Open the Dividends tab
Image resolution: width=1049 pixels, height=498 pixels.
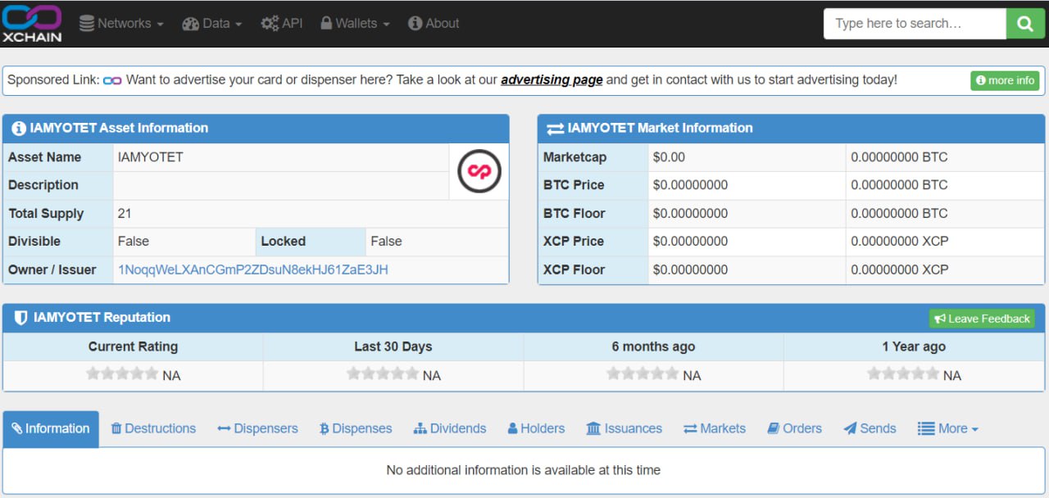450,428
